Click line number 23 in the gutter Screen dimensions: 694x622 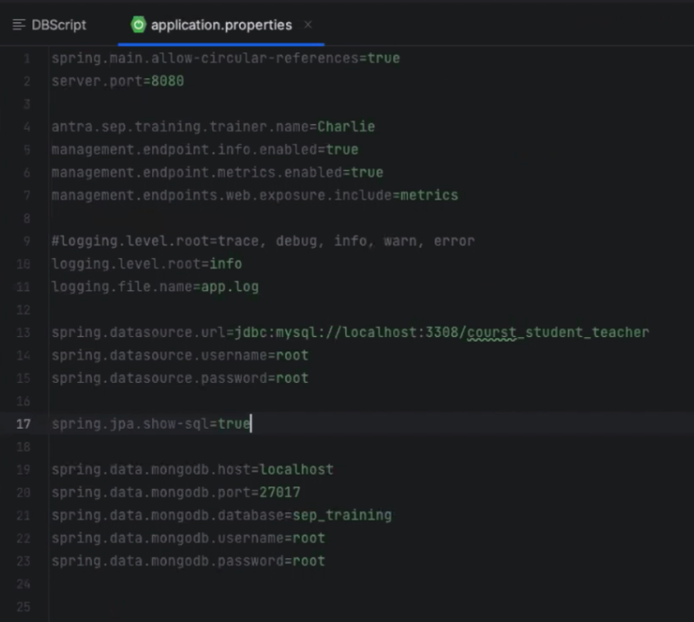pyautogui.click(x=23, y=562)
